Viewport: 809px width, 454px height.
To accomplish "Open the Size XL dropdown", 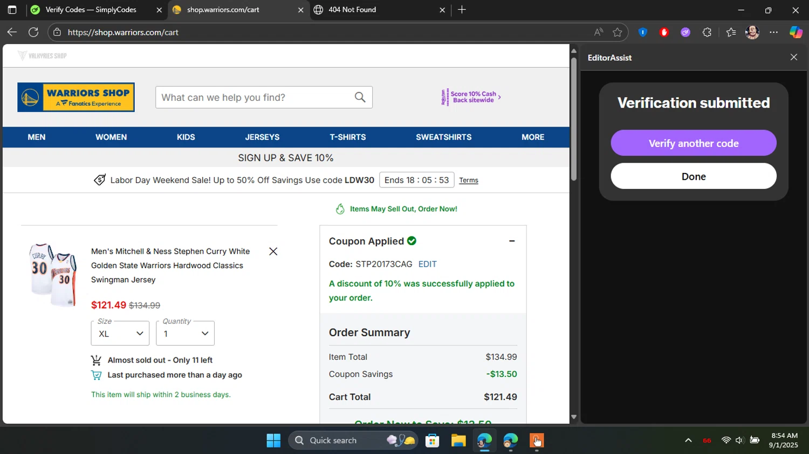I will 120,333.
